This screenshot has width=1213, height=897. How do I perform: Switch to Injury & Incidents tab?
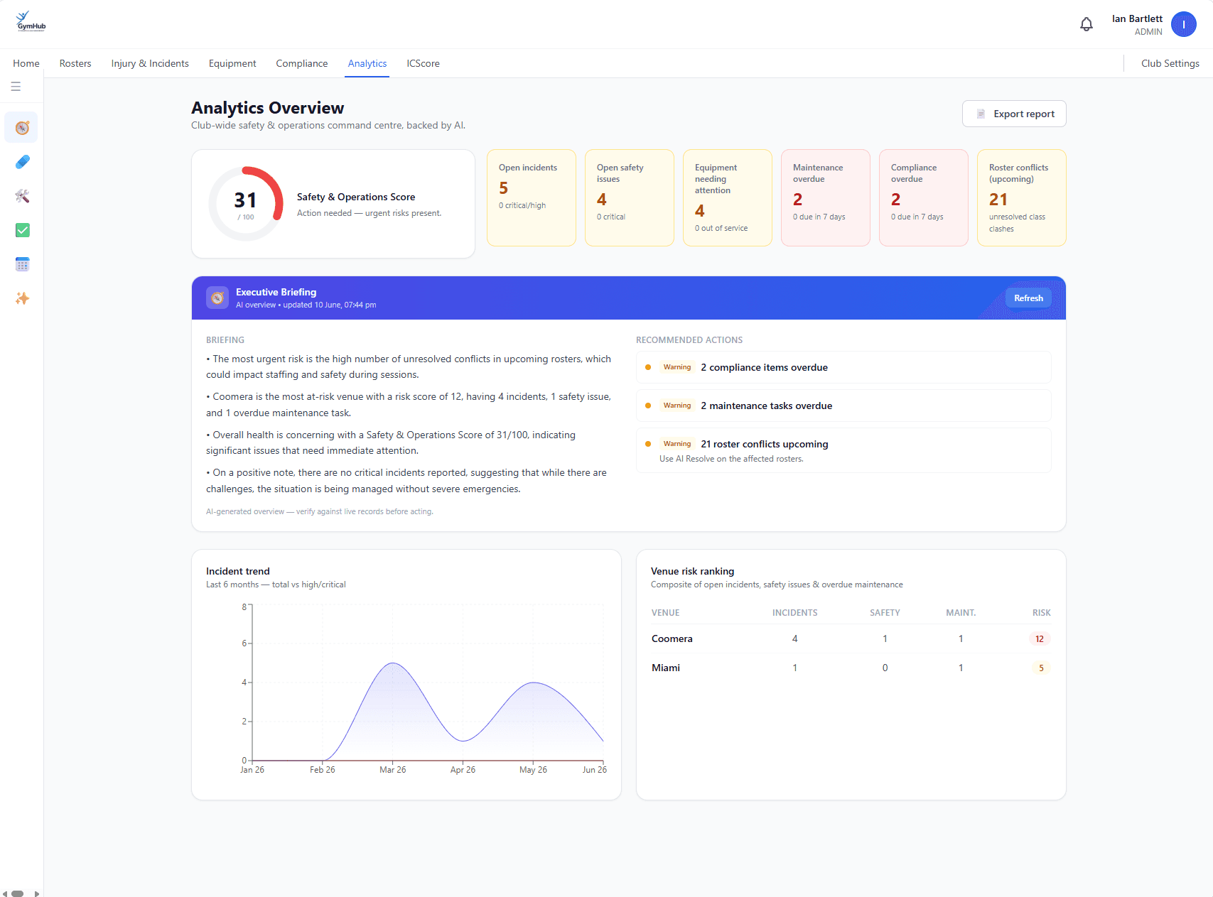coord(150,63)
